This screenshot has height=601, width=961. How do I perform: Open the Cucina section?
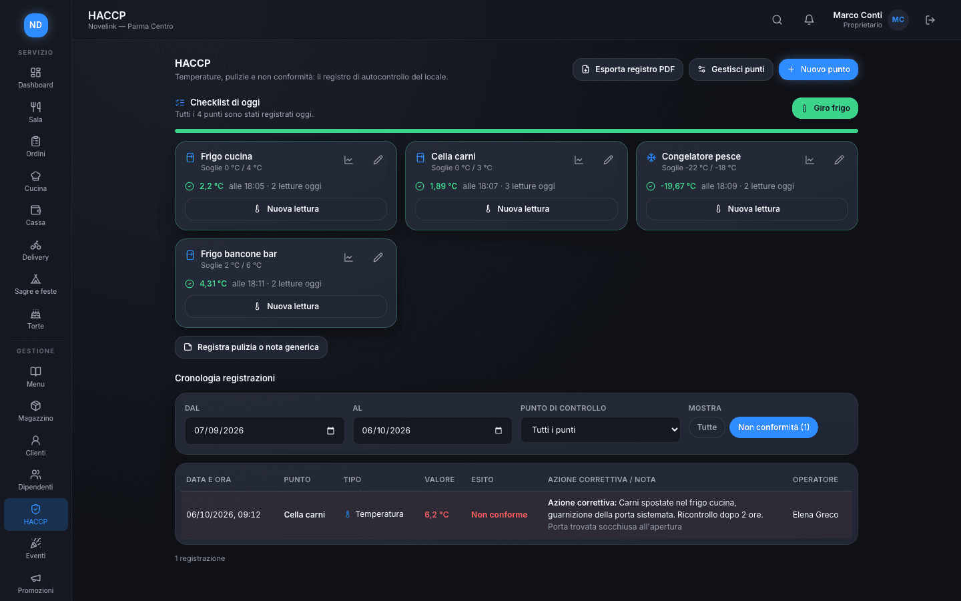point(36,182)
